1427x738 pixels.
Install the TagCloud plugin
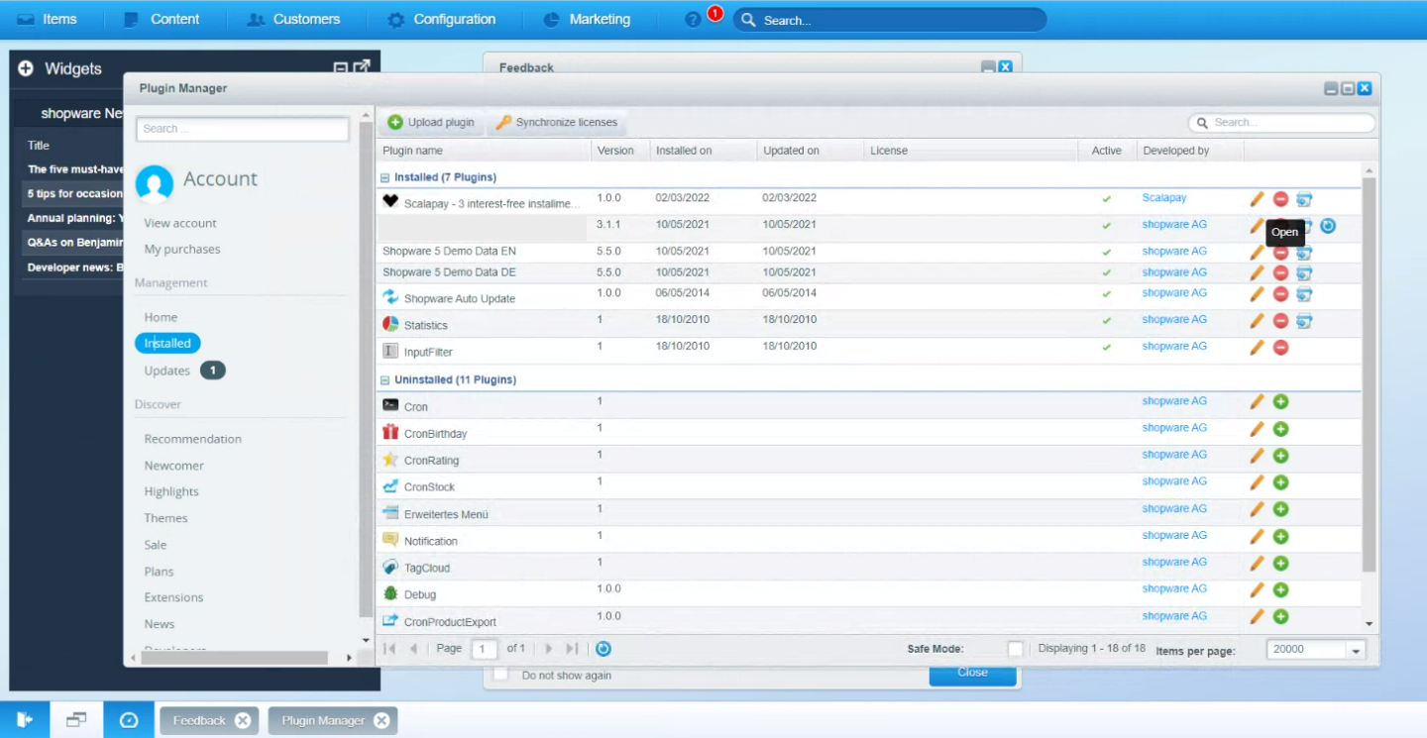click(1280, 563)
